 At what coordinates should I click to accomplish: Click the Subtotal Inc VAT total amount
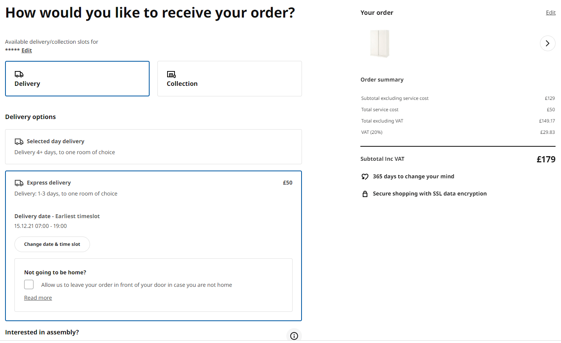[546, 159]
